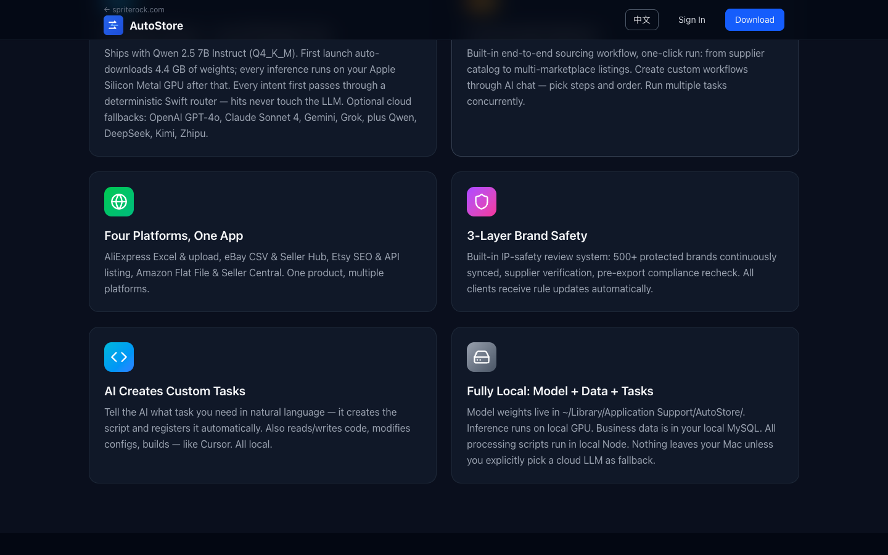Switch language with the 中文 button
The image size is (888, 555).
click(642, 20)
